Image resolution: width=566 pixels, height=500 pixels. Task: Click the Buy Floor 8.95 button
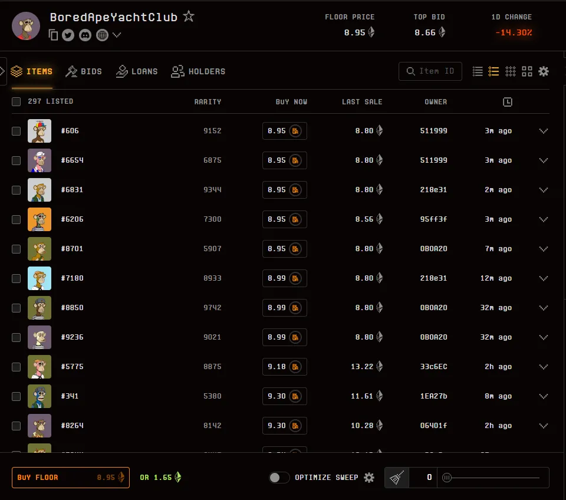pyautogui.click(x=71, y=477)
